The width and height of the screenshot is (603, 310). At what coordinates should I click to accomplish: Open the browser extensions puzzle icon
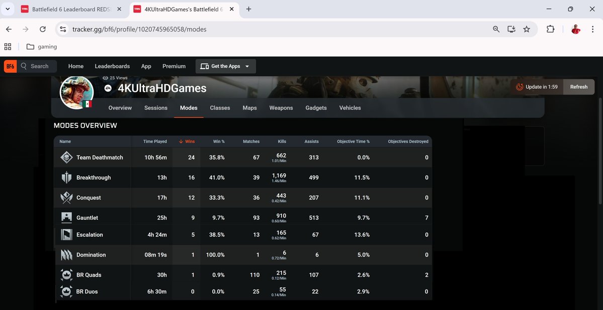click(x=550, y=29)
